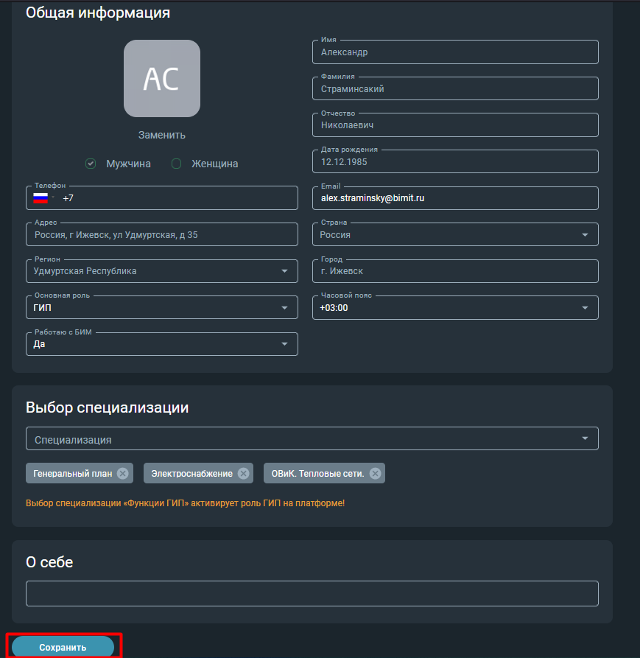Remove the ОВиК. Тепловые сети. chip

tap(375, 473)
